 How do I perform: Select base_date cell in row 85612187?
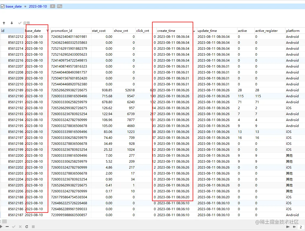pyautogui.click(x=37, y=215)
